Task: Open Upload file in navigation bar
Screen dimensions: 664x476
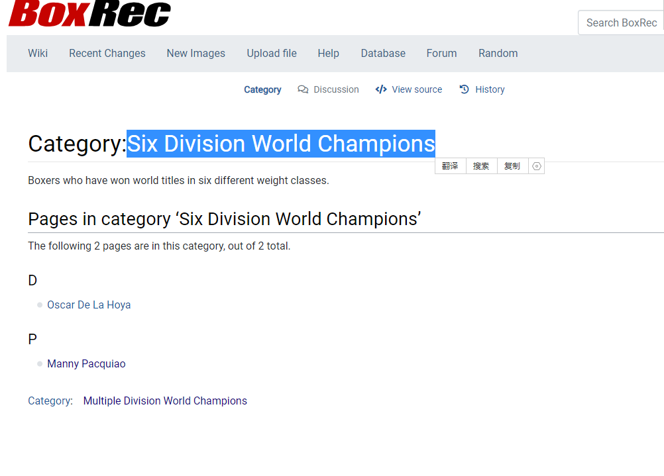Action: [x=272, y=54]
